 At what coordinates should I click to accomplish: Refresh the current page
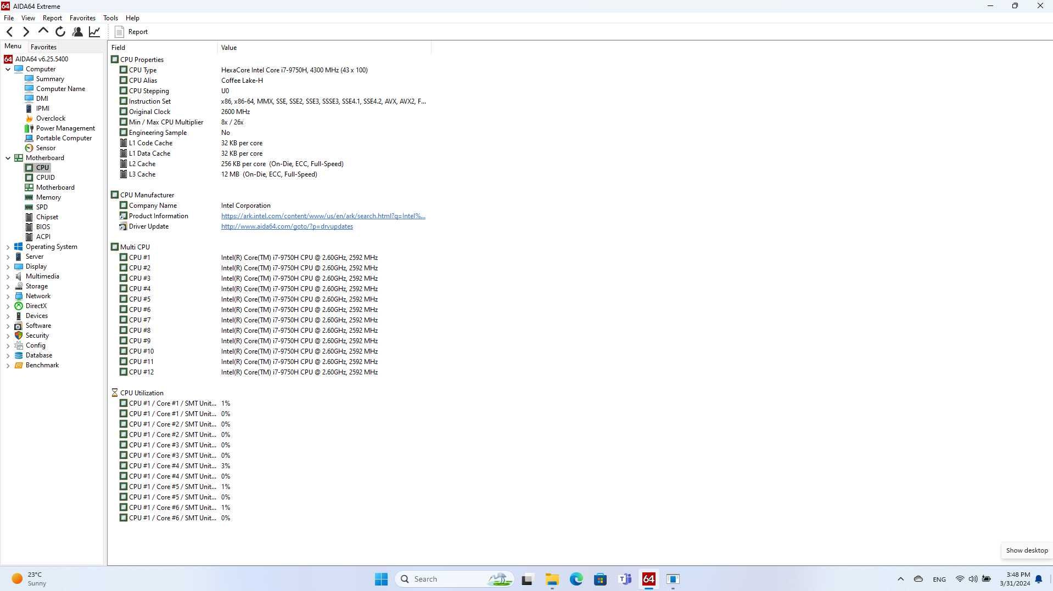point(60,32)
